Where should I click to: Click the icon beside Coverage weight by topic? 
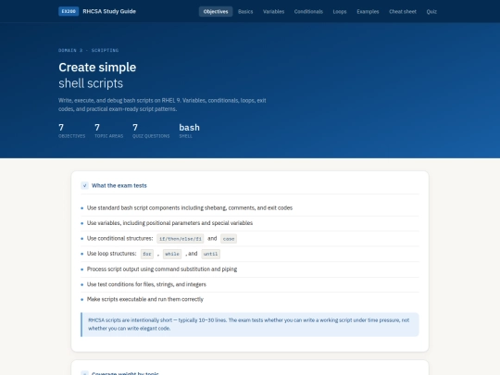(84, 373)
